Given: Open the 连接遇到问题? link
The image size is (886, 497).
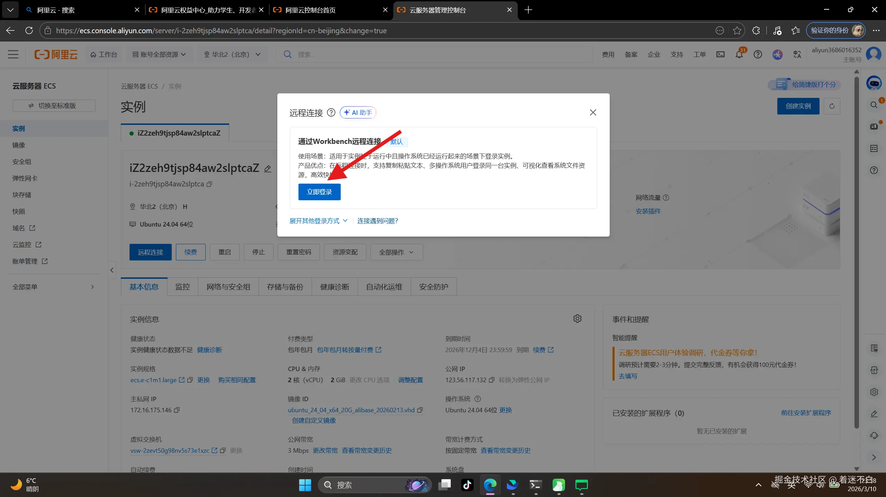Looking at the screenshot, I should pos(377,221).
